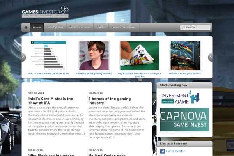The width and height of the screenshot is (234, 156).
Task: Open the Development menu item
Action: point(55,27)
